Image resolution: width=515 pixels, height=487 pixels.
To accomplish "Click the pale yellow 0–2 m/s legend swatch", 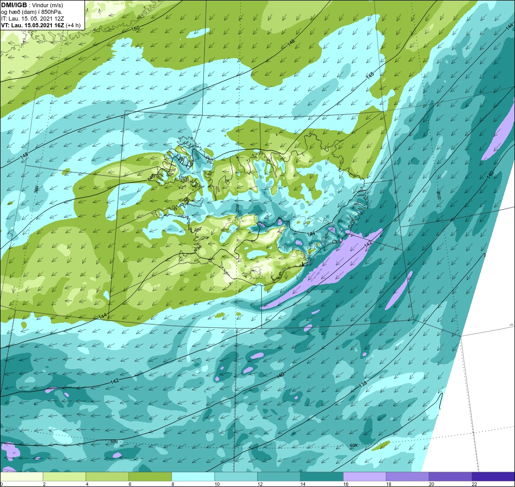I will 22,477.
